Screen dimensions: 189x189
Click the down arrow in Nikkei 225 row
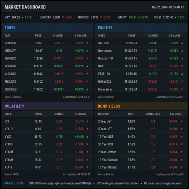[182, 82]
